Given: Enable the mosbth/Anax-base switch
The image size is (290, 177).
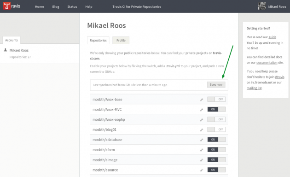Looking at the screenshot, I should point(216,99).
